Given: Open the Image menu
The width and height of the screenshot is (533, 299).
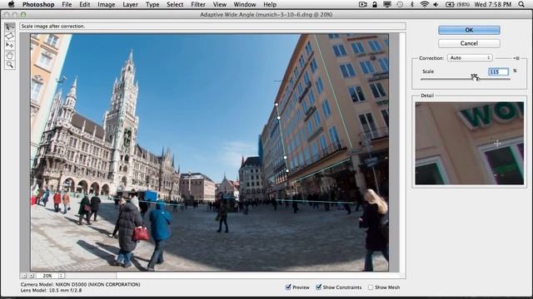Looking at the screenshot, I should coord(106,4).
